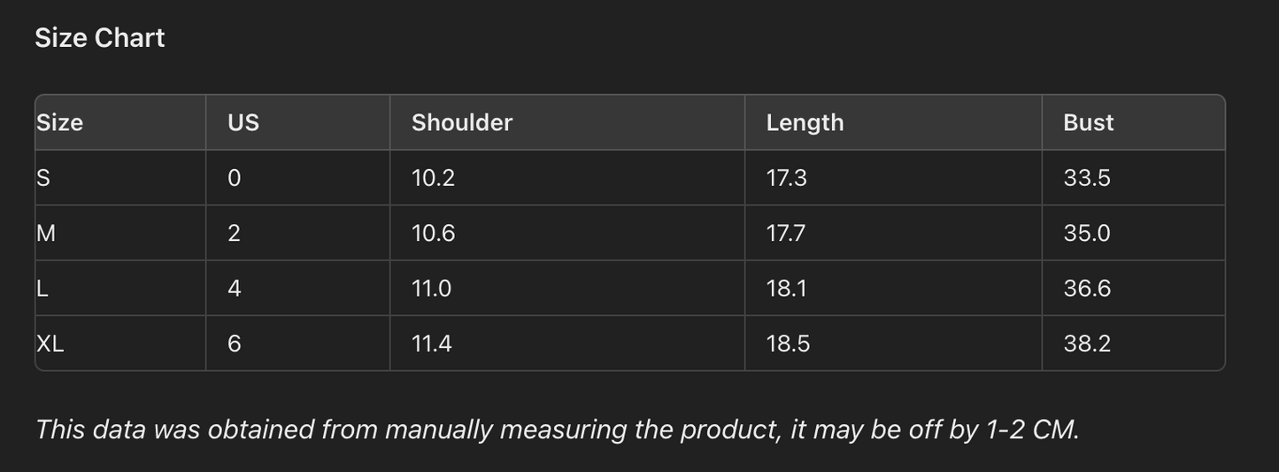Click the size L row label
This screenshot has width=1279, height=472.
(x=42, y=288)
